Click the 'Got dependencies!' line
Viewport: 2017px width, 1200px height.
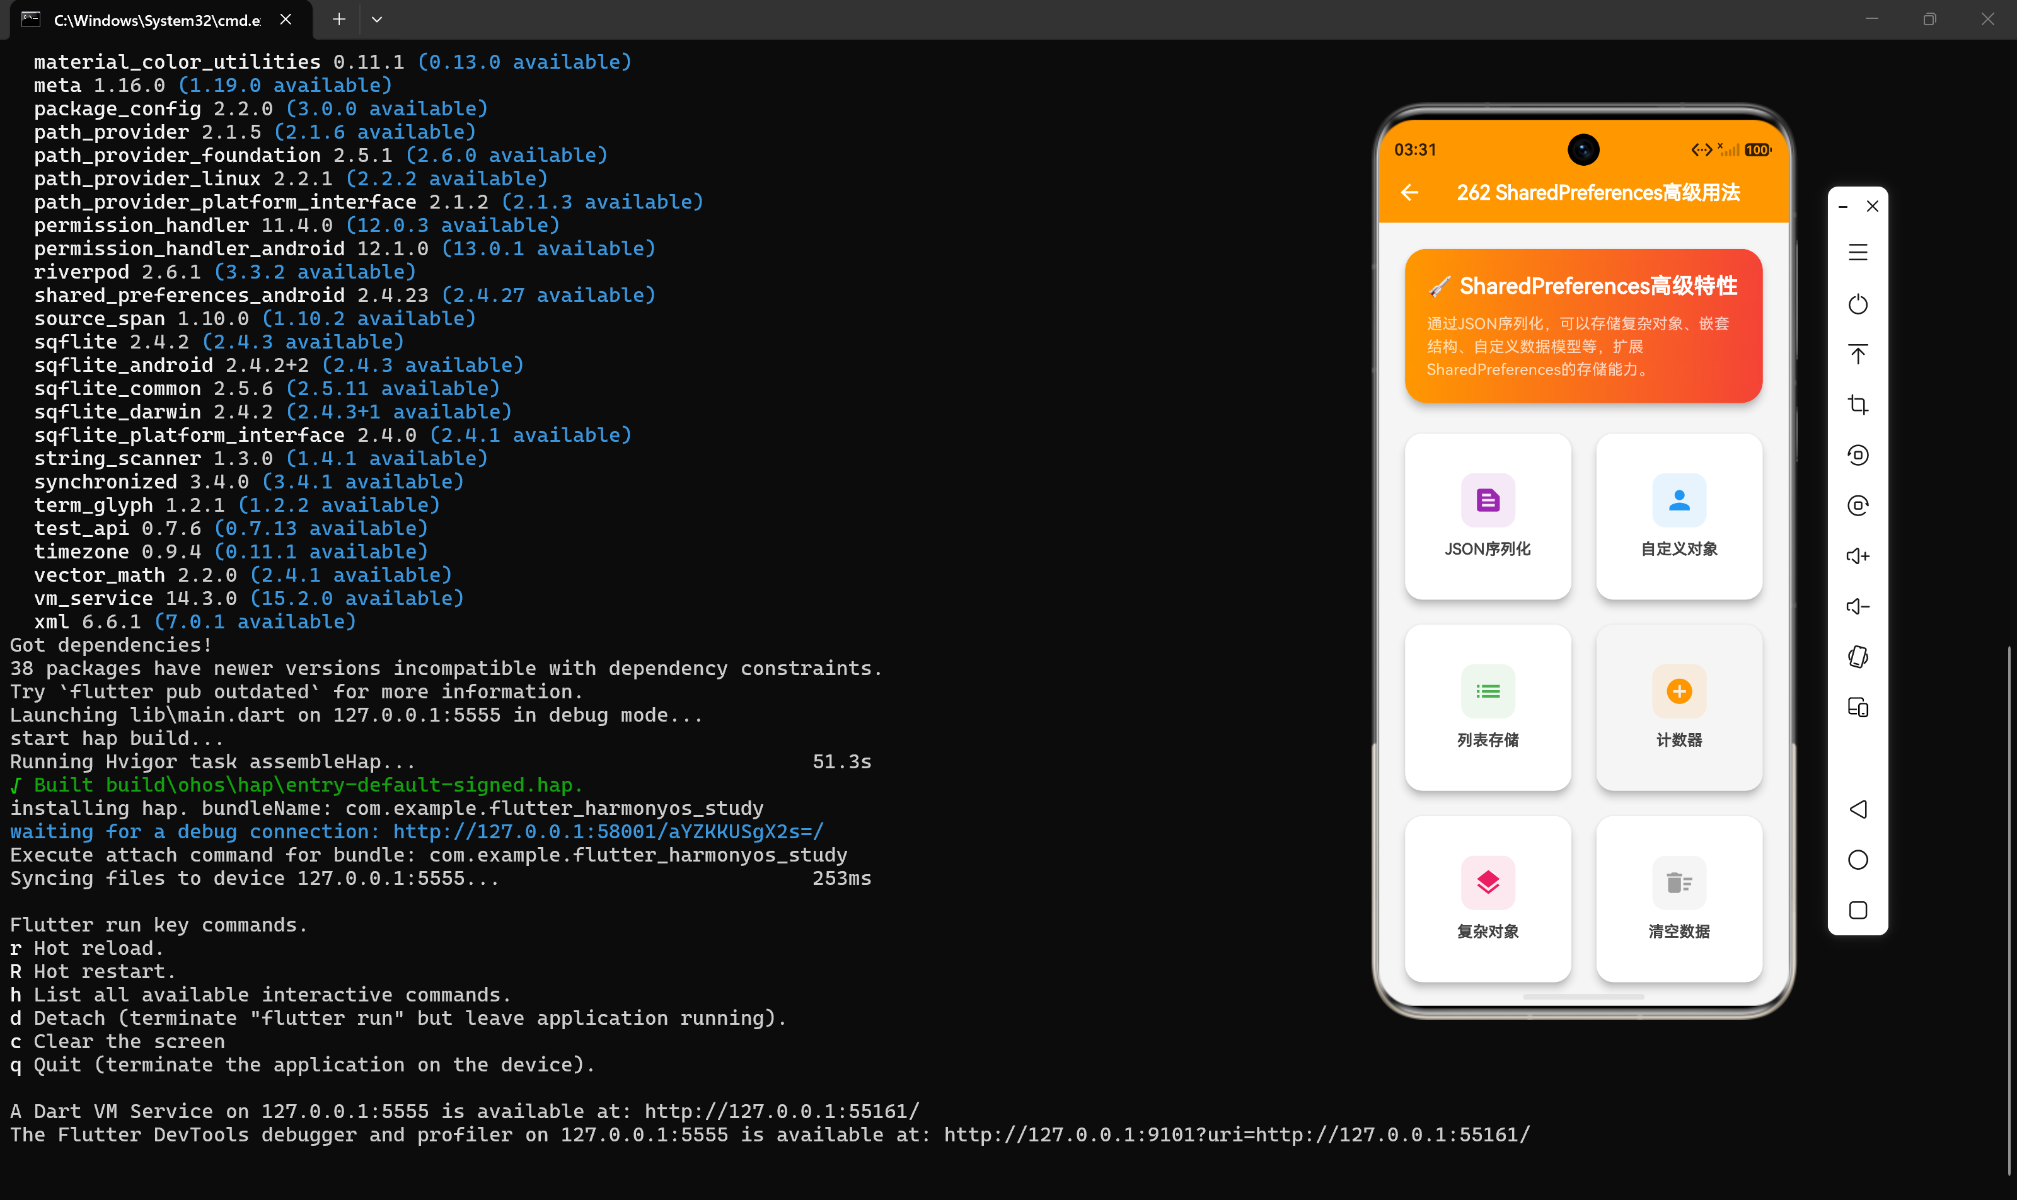(111, 645)
